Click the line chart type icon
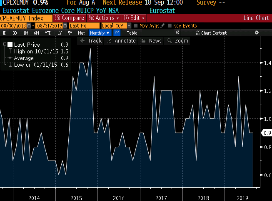 click(x=117, y=33)
